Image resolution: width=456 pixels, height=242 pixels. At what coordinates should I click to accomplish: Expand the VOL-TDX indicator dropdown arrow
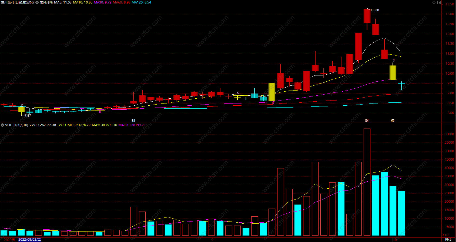pyautogui.click(x=2, y=125)
